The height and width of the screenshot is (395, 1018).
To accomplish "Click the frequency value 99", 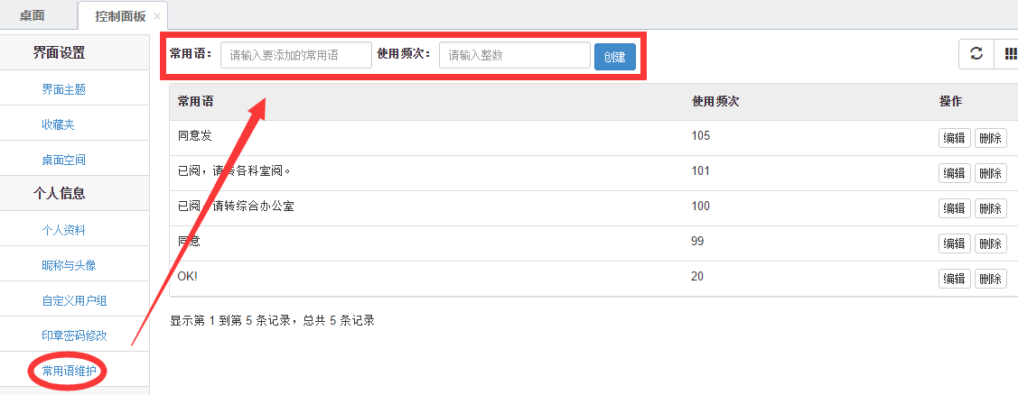I will [x=698, y=242].
